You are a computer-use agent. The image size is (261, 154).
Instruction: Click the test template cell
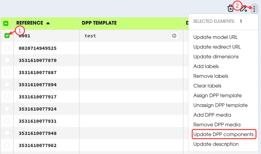click(90, 36)
